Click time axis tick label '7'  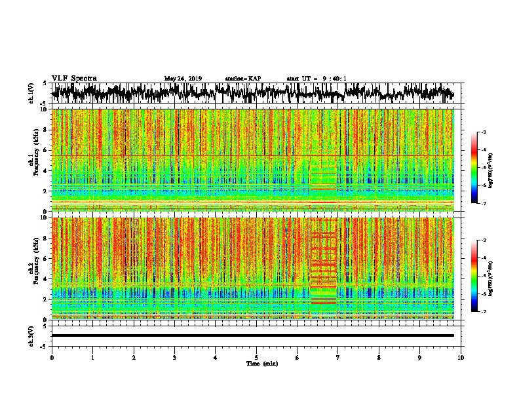(338, 358)
